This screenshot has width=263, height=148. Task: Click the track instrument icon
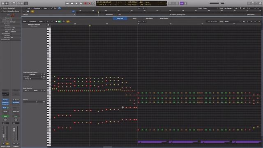pyautogui.click(x=12, y=15)
